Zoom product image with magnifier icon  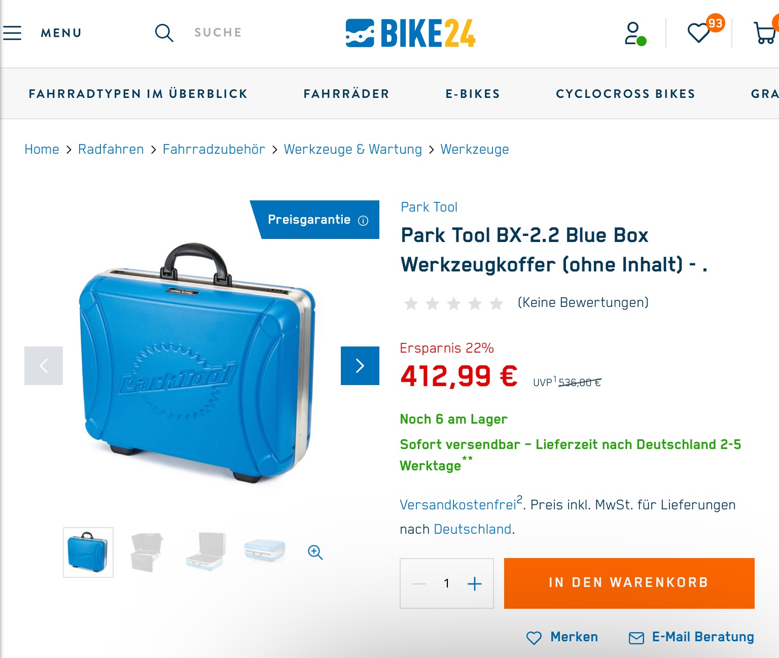[315, 552]
